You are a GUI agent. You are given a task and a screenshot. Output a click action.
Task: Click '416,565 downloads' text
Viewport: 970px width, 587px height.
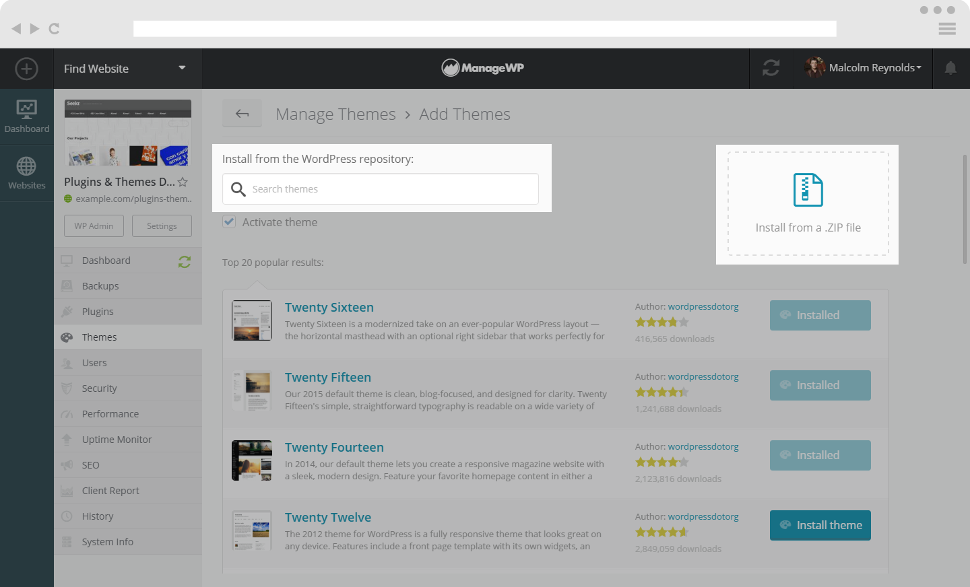(x=674, y=339)
